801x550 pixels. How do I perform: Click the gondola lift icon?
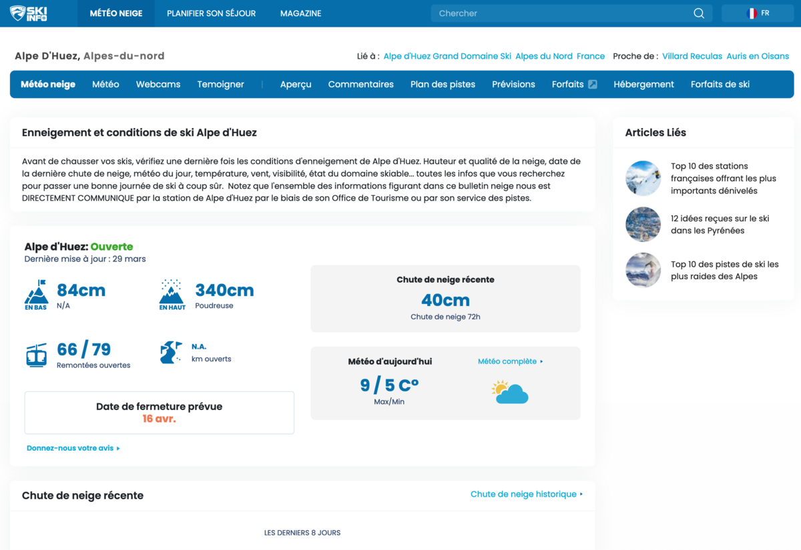tap(37, 355)
